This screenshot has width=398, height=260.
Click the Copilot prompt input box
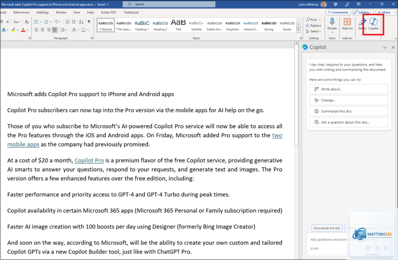[x=349, y=243]
